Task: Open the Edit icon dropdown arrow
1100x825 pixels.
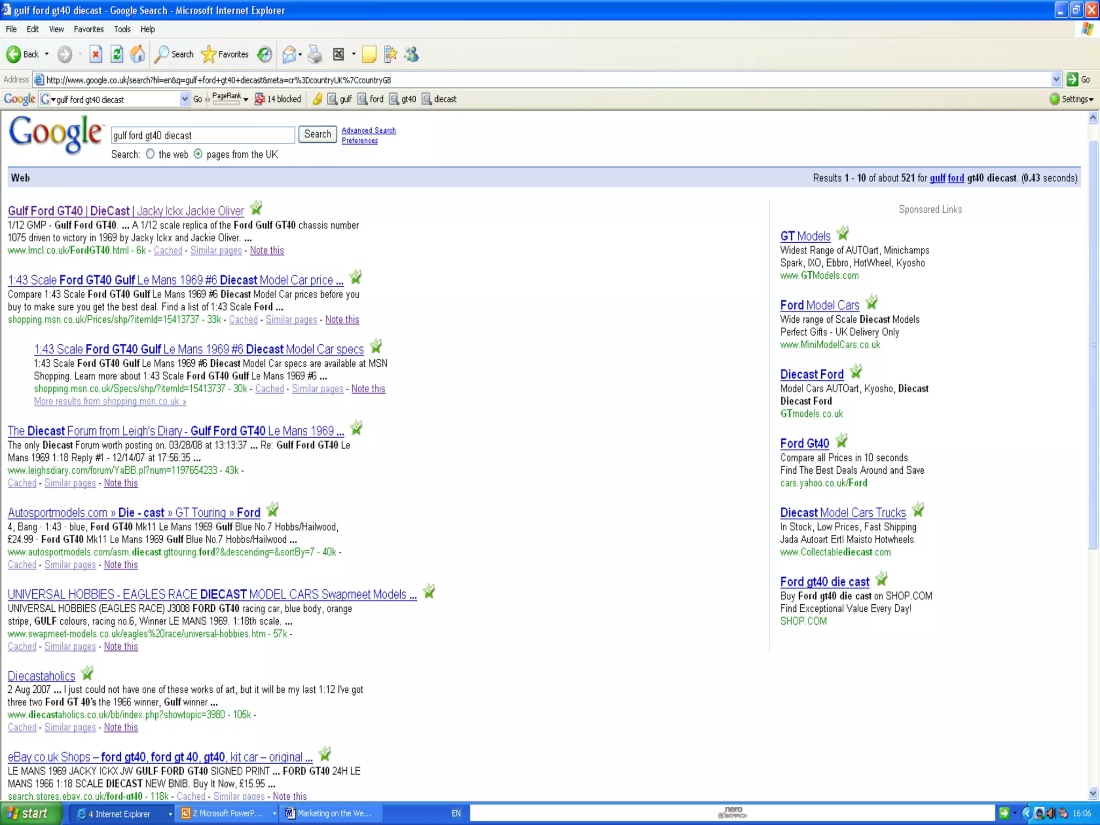Action: click(x=353, y=54)
